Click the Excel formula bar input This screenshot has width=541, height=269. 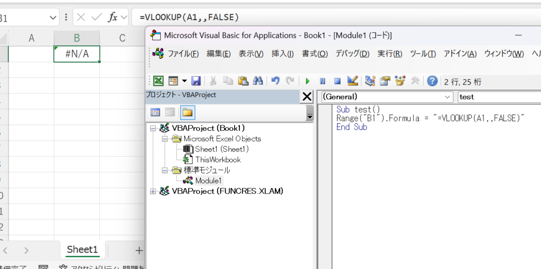pyautogui.click(x=336, y=17)
